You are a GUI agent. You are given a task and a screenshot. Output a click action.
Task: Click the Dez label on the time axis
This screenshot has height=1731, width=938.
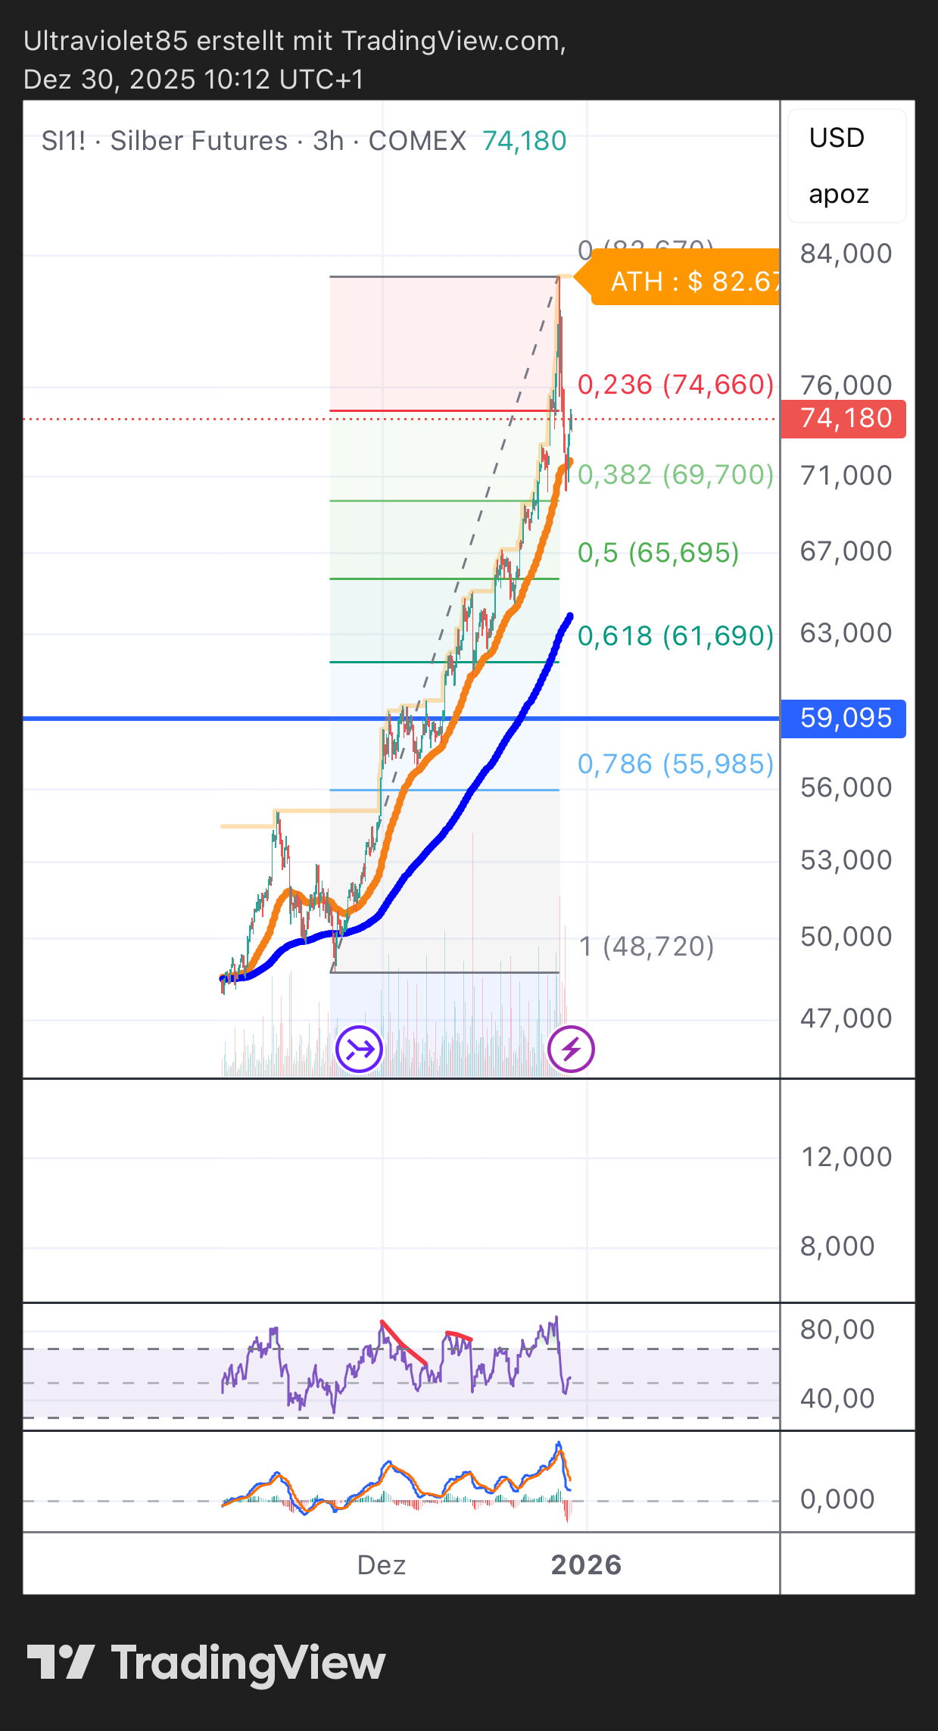[382, 1564]
